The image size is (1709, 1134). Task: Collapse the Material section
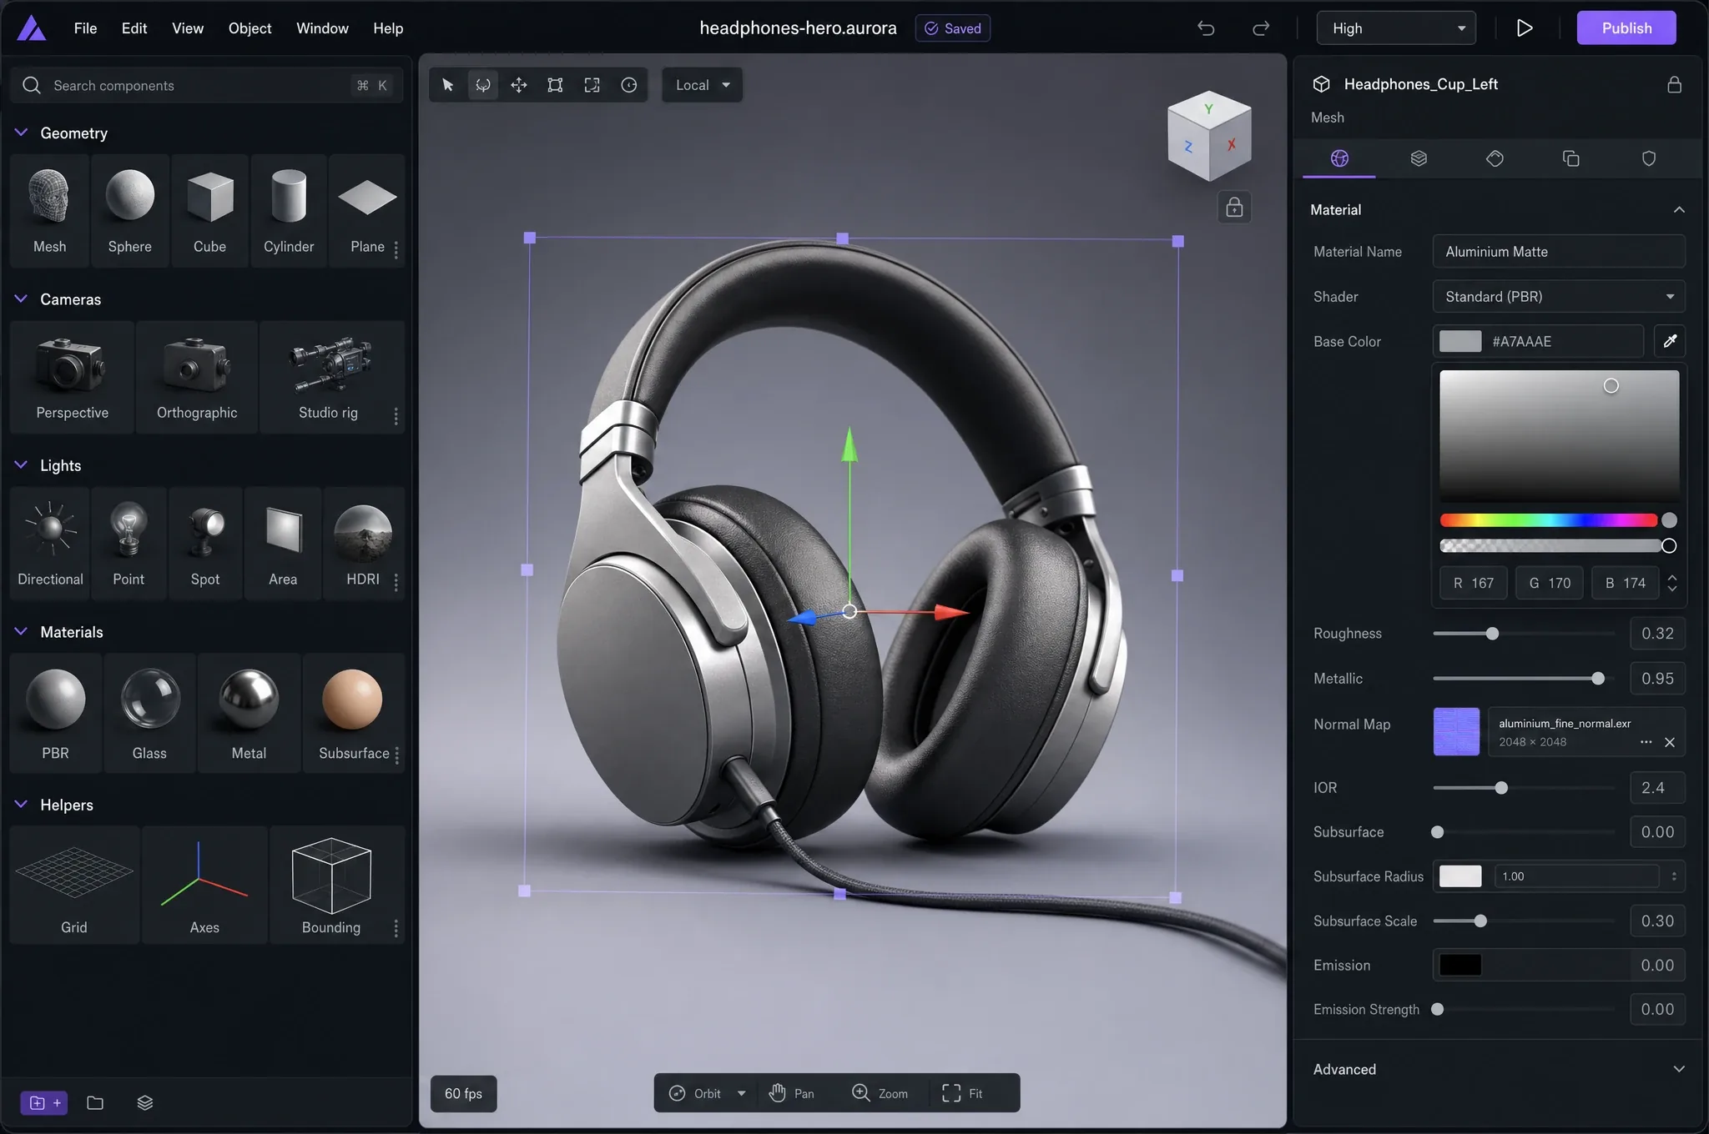[x=1679, y=210]
